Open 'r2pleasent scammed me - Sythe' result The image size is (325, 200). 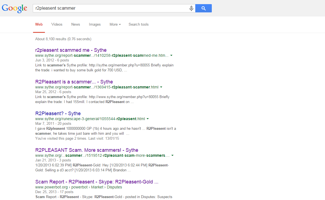coord(71,50)
